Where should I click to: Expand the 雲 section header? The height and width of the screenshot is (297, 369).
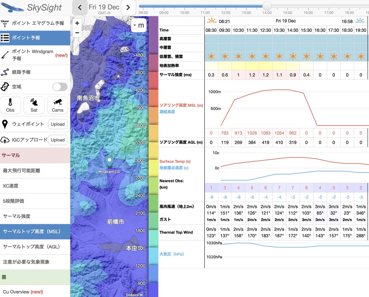pos(35,277)
